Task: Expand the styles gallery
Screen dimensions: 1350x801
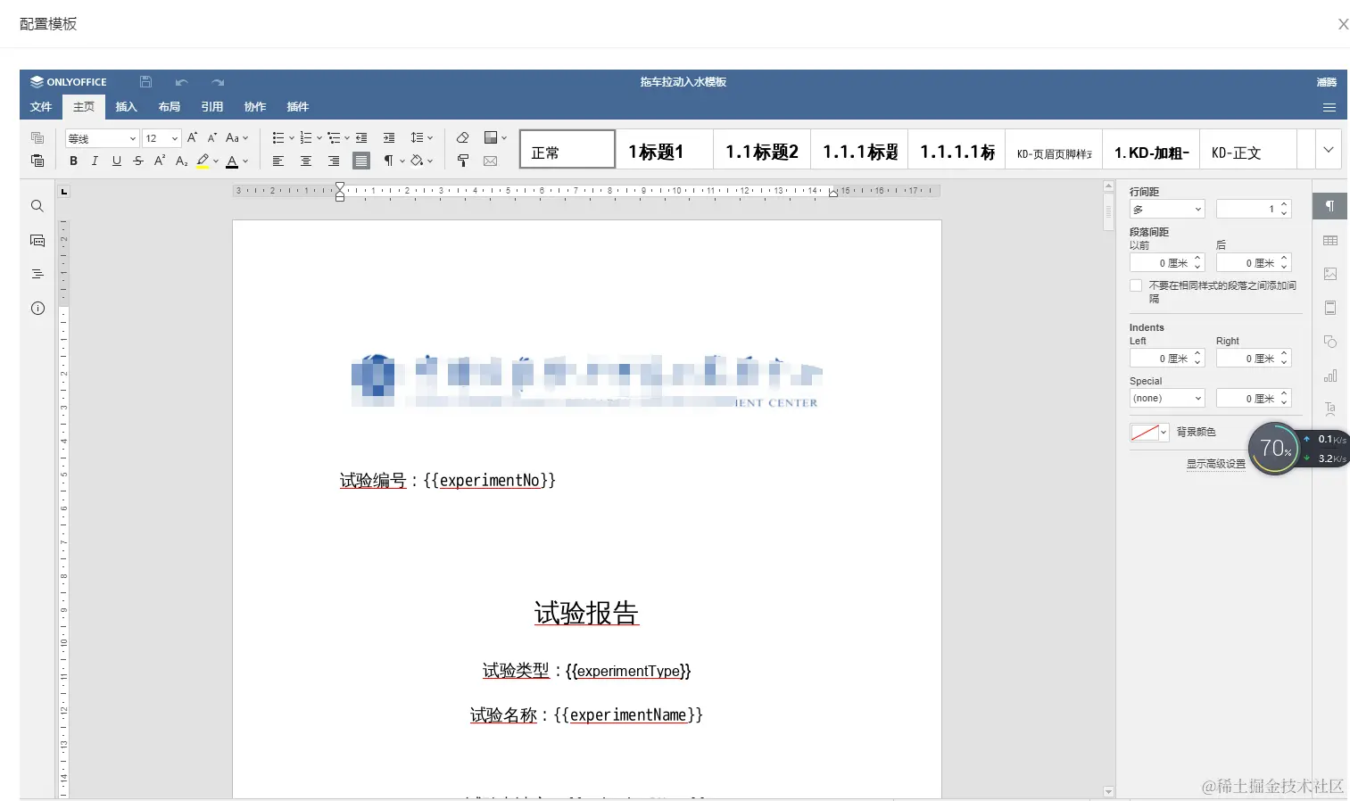Action: (1329, 149)
